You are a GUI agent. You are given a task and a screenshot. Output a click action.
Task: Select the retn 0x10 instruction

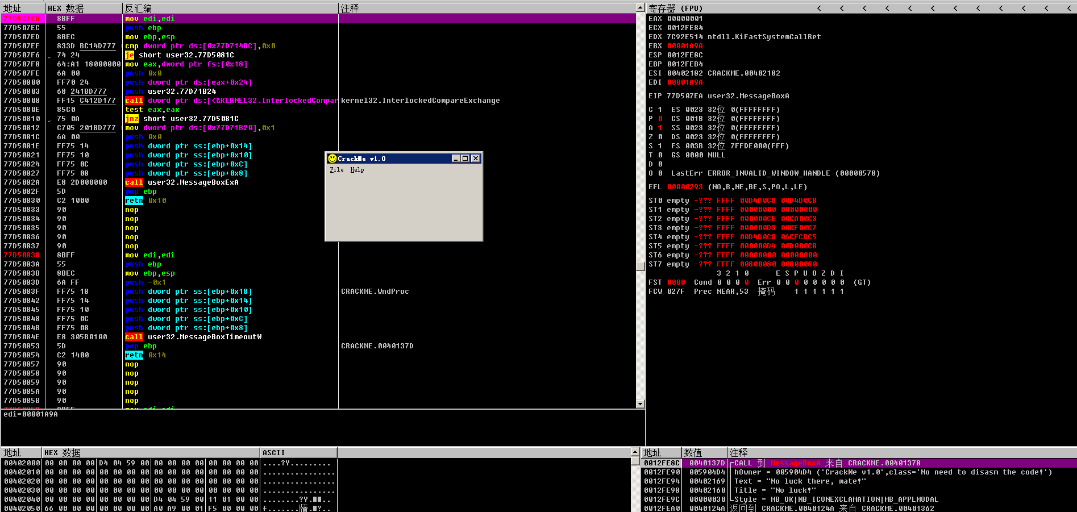145,201
